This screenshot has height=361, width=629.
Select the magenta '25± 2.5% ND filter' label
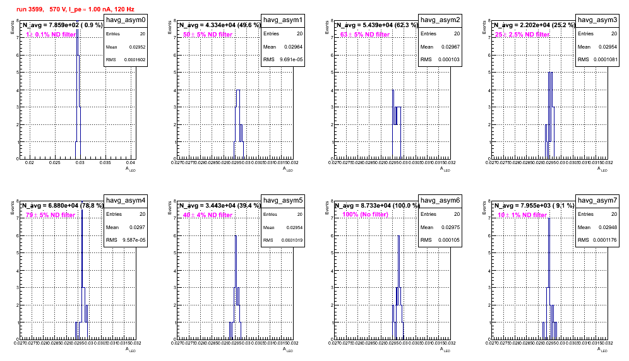pos(522,35)
